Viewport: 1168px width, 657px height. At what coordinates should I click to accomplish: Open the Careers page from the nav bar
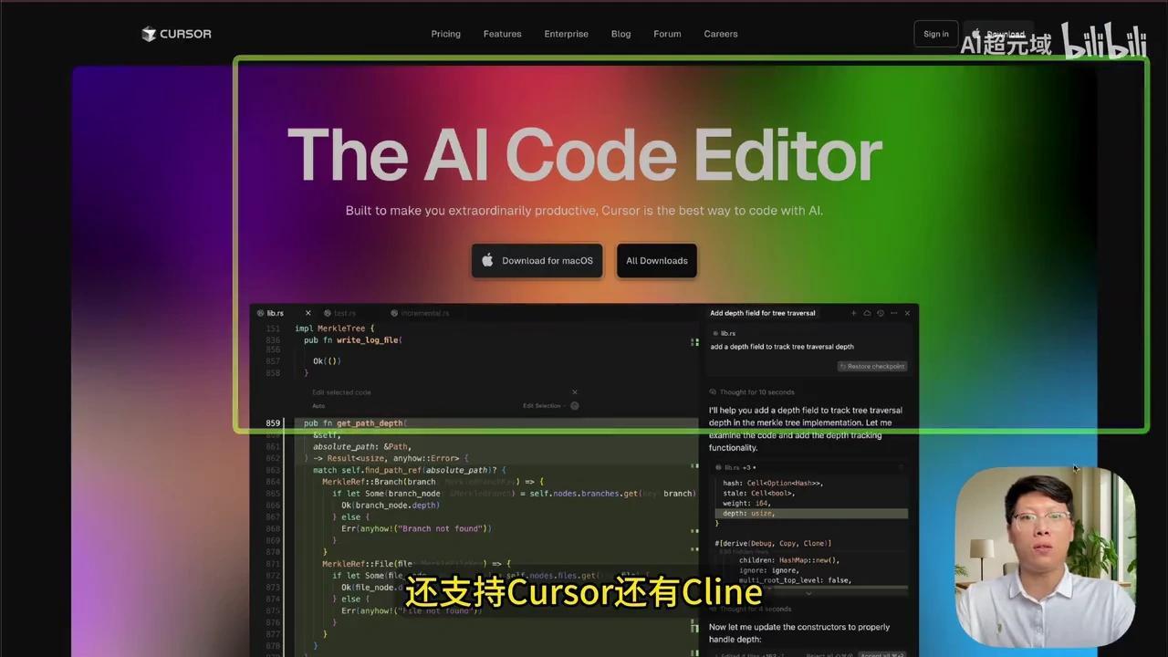click(720, 34)
